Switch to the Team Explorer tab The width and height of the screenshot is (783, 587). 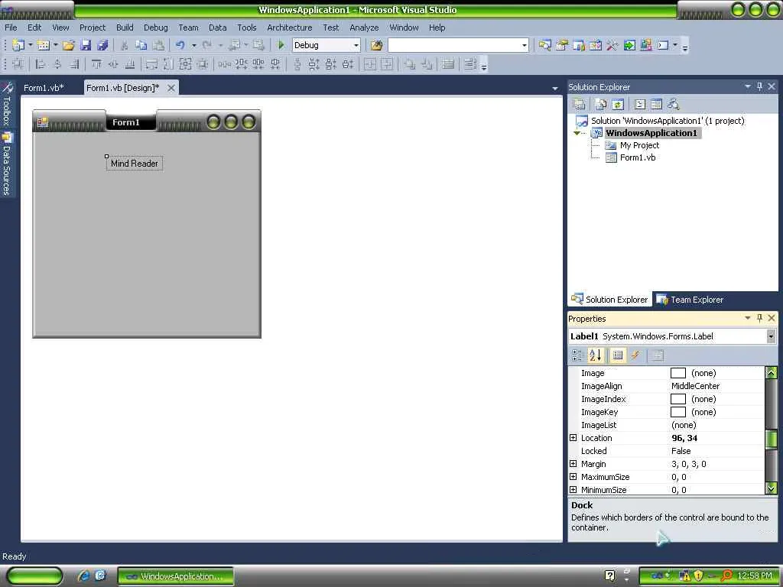pyautogui.click(x=690, y=300)
